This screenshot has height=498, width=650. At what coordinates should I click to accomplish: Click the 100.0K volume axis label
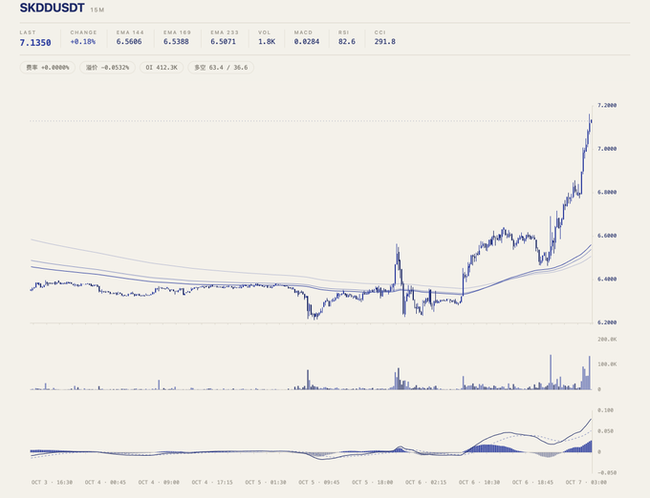[607, 364]
